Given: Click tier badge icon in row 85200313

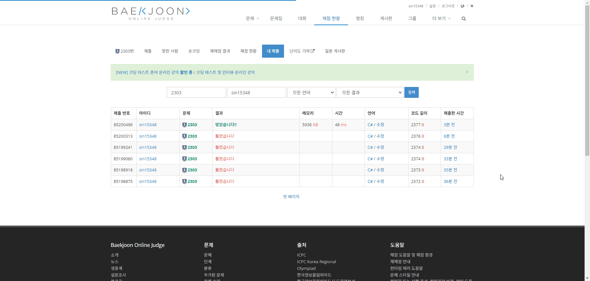Looking at the screenshot, I should click(x=184, y=136).
